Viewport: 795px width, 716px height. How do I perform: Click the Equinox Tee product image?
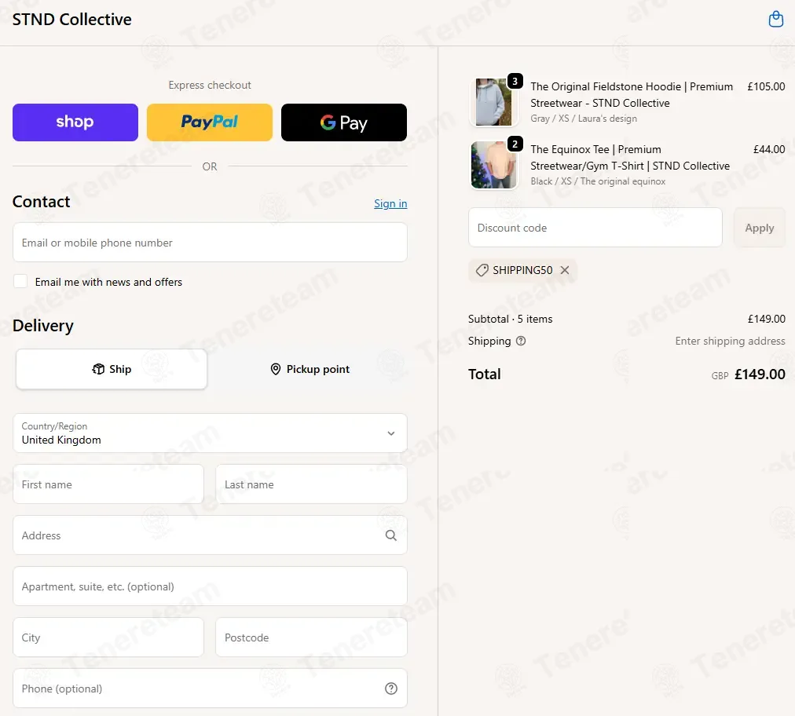tap(493, 165)
